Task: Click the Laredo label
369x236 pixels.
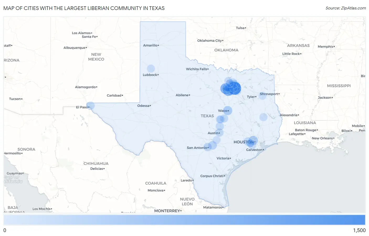Action: click(186, 180)
